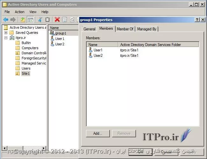Click the Saved Queries folder icon
Viewport: 207px width, 159px height.
point(11,33)
